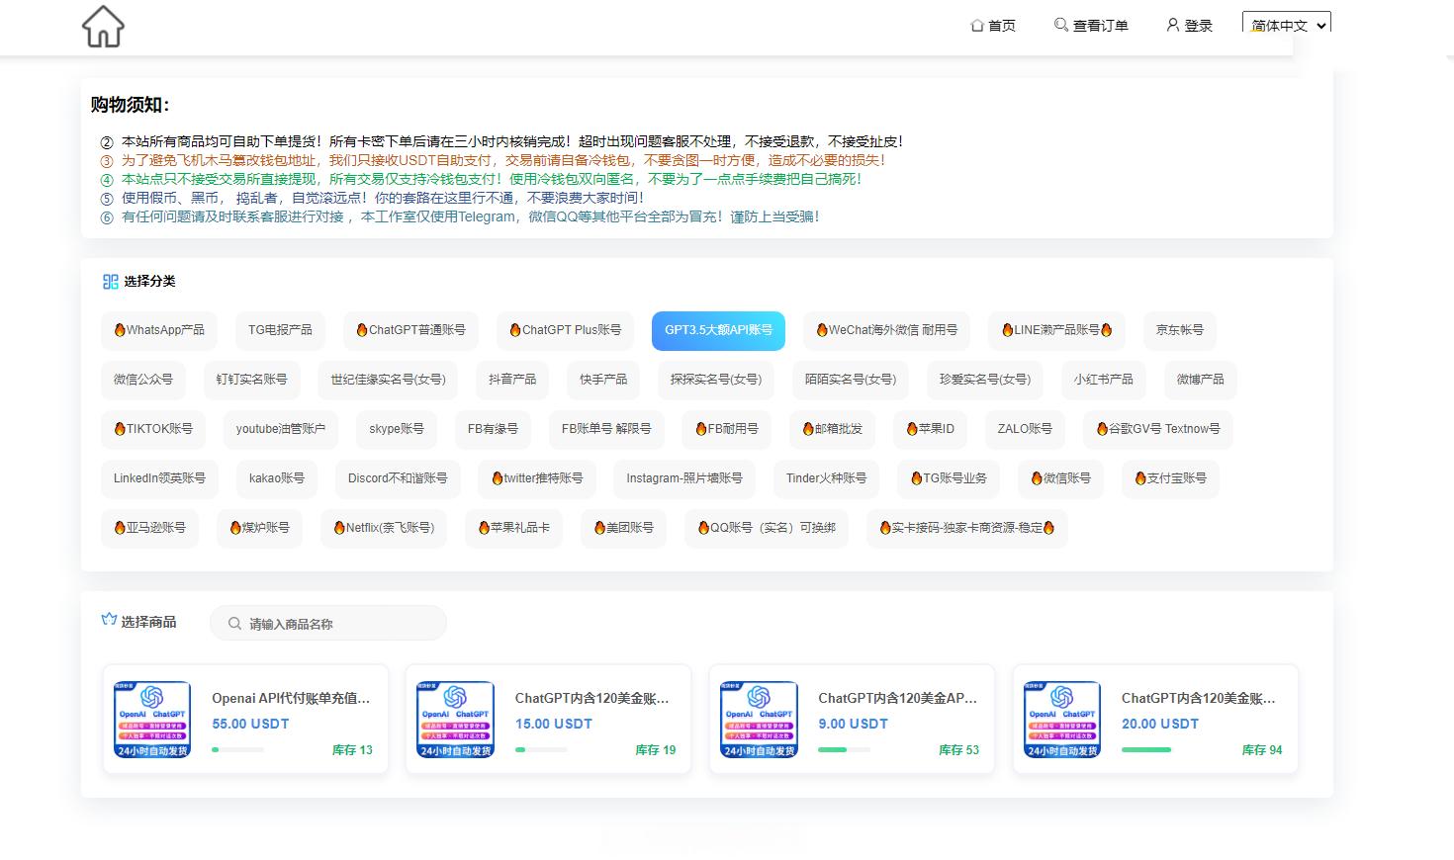Click the search icon inside product search box

[x=234, y=624]
